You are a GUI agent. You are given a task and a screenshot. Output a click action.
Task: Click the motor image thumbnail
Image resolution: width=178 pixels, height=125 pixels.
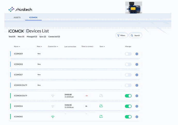[134, 8]
